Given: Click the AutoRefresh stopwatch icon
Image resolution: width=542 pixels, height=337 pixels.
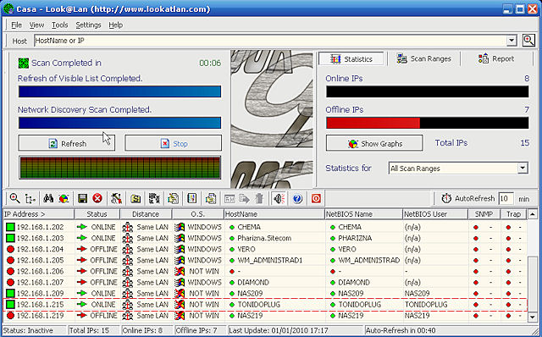Looking at the screenshot, I should point(446,198).
